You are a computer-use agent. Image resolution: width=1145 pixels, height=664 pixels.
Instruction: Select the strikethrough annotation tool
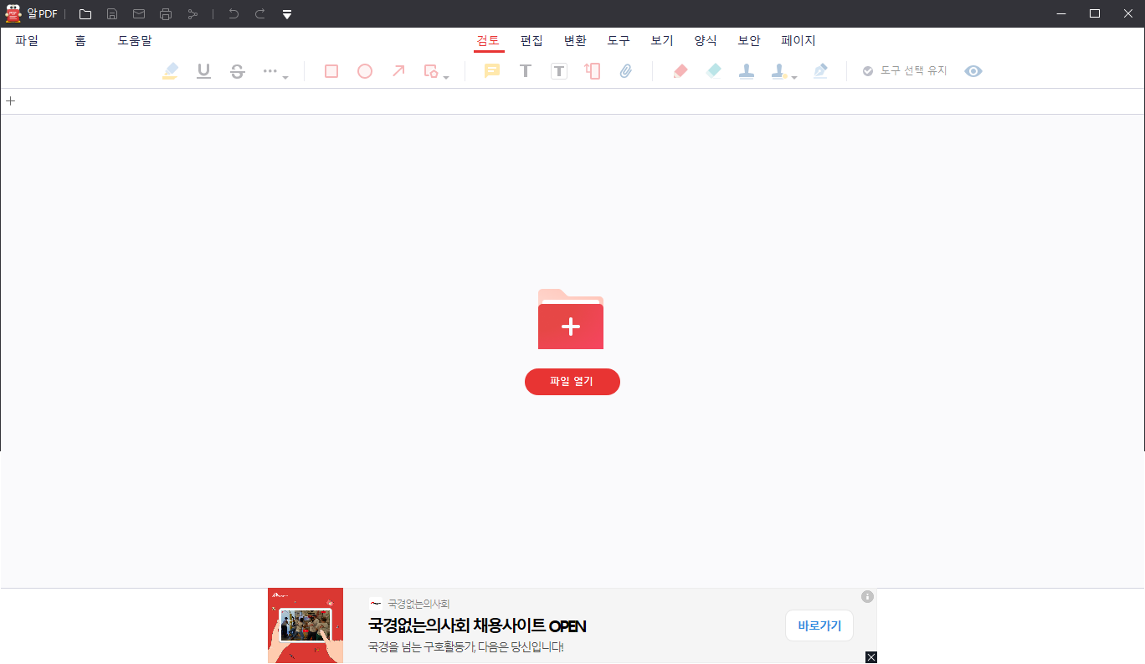[237, 70]
